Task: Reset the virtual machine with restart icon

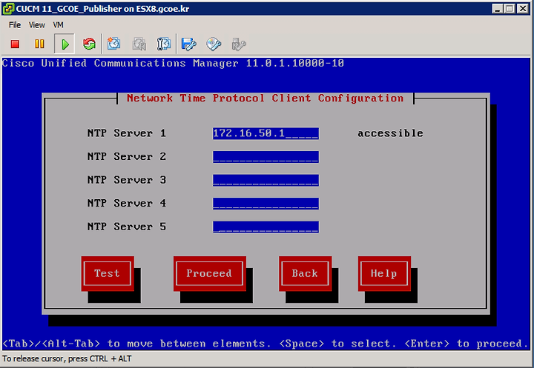Action: point(89,44)
